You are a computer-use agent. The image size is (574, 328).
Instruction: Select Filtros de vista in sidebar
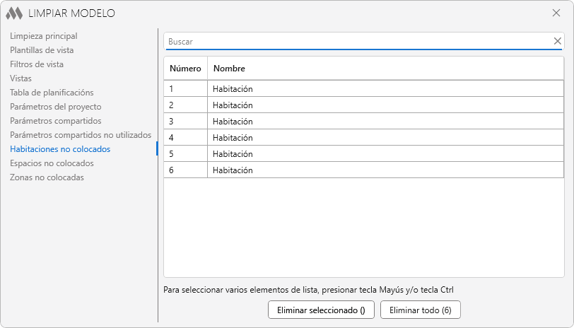tap(37, 64)
